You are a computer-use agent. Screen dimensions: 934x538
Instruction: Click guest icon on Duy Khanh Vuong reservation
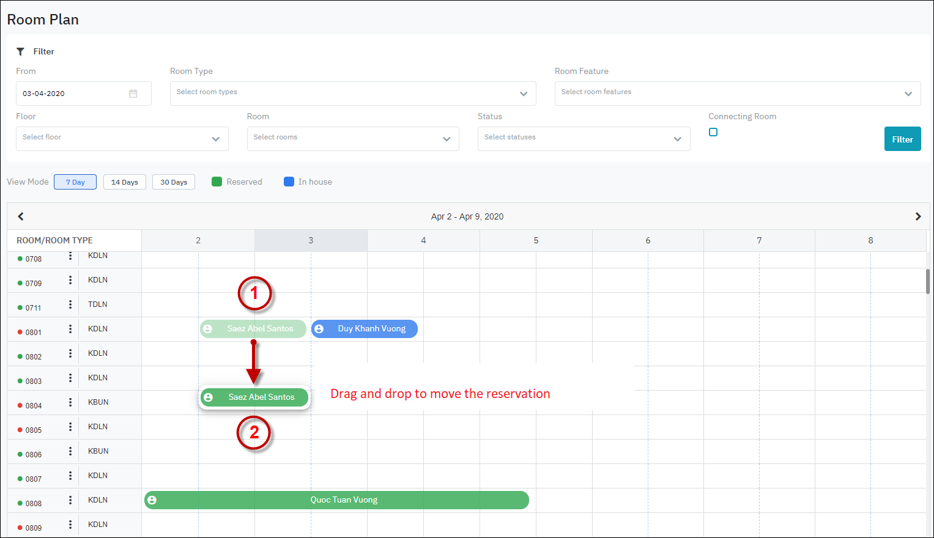tap(319, 329)
